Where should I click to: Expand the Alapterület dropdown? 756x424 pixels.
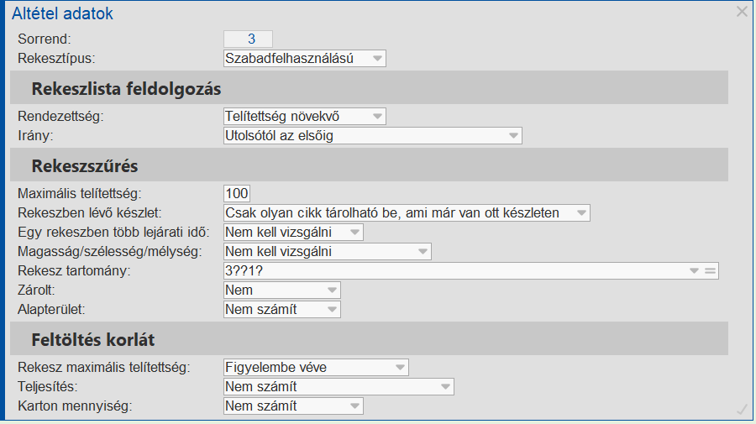click(332, 310)
